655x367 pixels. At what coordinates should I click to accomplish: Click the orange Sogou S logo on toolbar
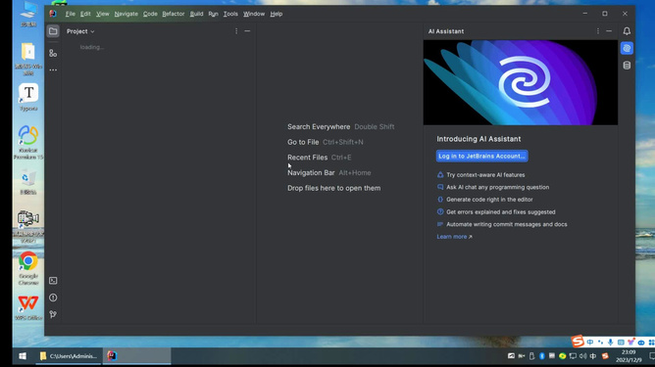(x=578, y=342)
